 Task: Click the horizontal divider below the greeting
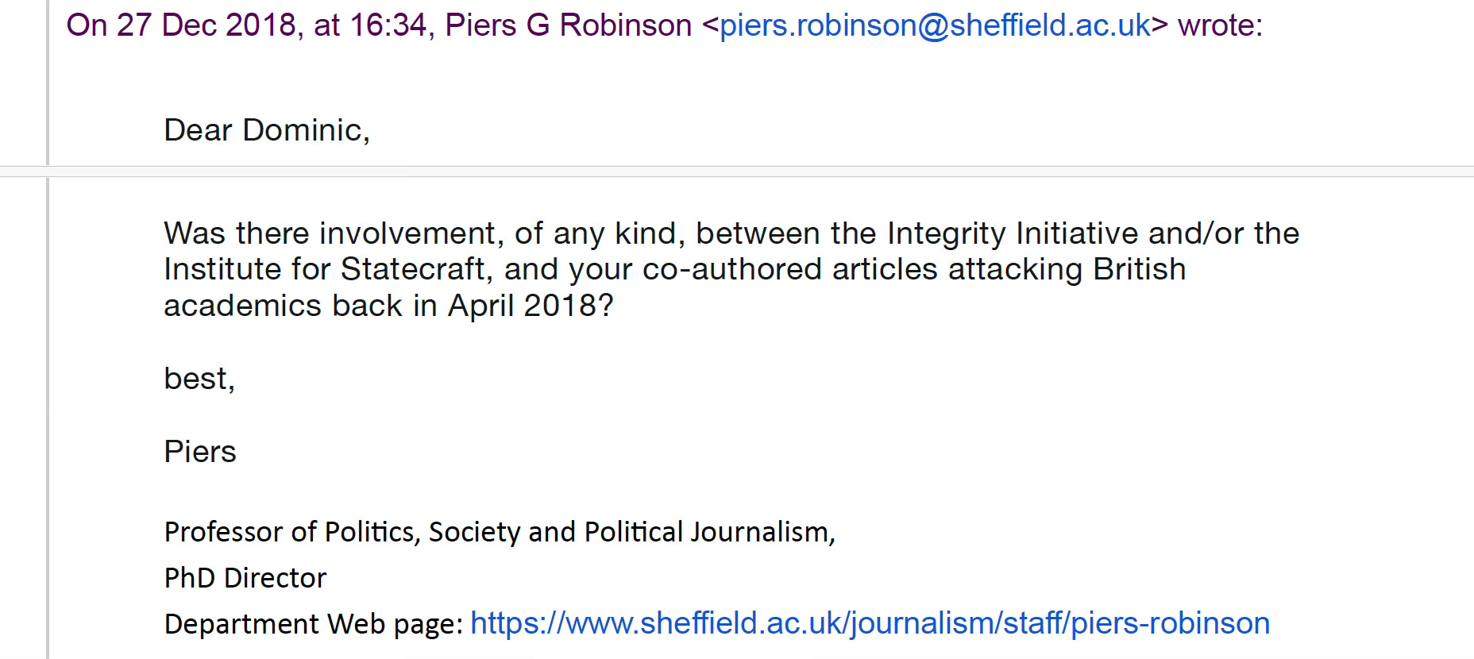[737, 171]
